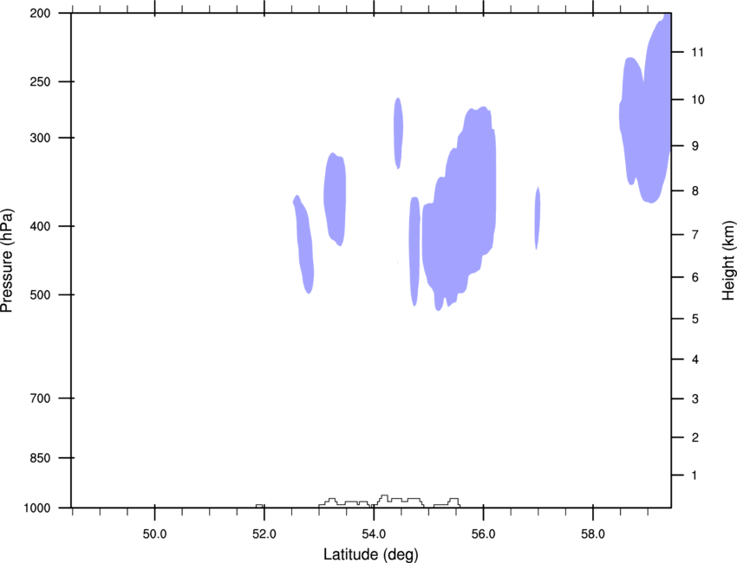The image size is (737, 563).
Task: Select the 400 pressure tick label
Action: 40,226
